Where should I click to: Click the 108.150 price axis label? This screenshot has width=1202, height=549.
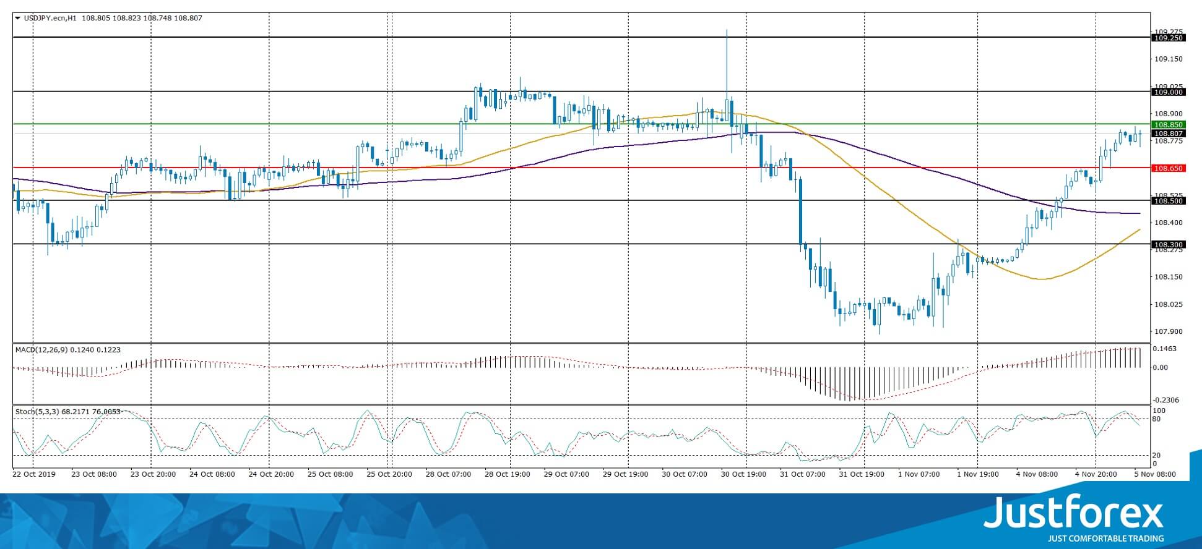pyautogui.click(x=1169, y=277)
